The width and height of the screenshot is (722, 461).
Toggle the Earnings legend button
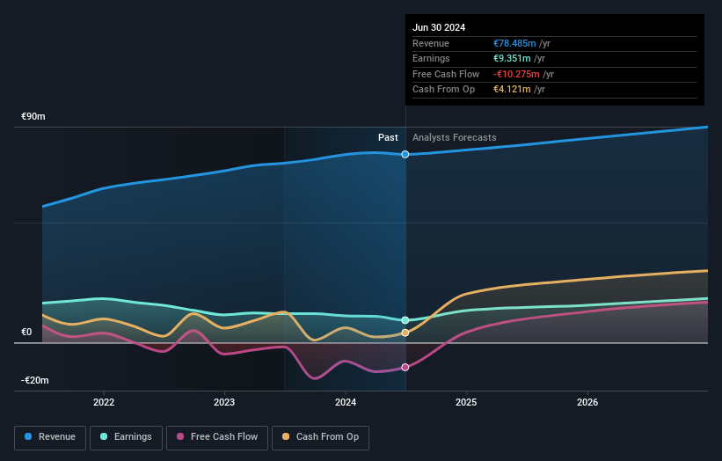coord(126,437)
